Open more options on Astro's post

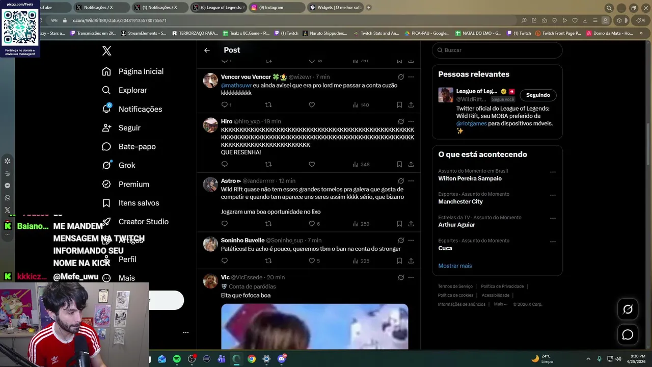[411, 181]
